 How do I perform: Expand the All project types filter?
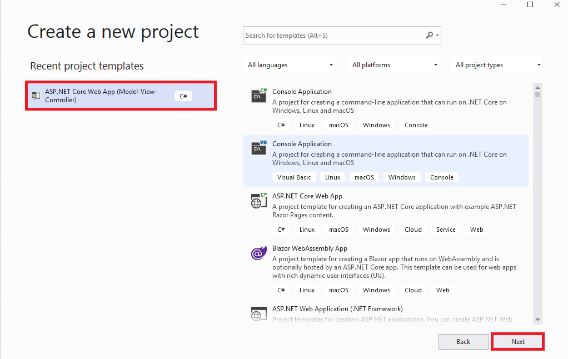click(496, 64)
